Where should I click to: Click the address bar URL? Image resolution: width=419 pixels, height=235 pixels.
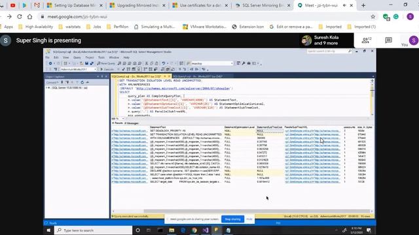tap(77, 16)
